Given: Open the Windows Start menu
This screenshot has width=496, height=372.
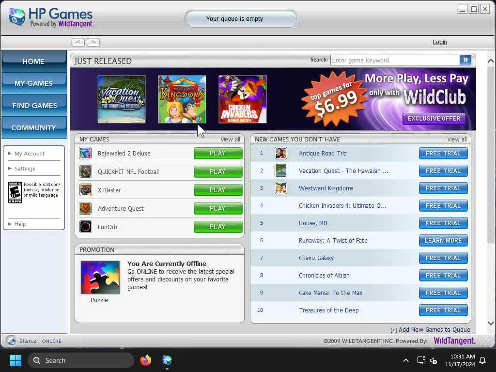Looking at the screenshot, I should (x=15, y=360).
